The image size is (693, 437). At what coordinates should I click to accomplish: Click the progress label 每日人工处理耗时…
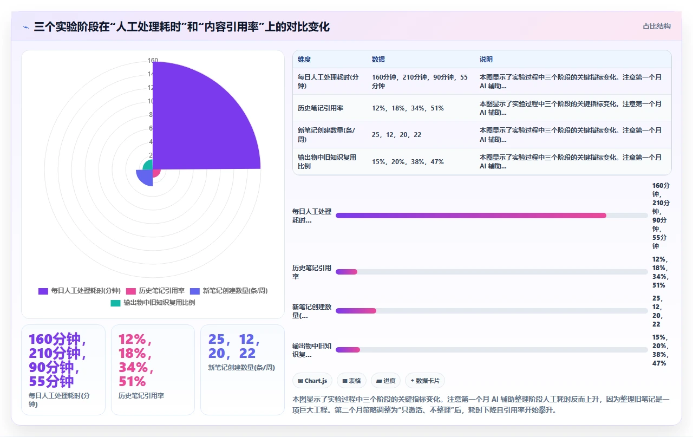(x=312, y=216)
